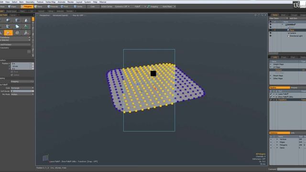Select the Directional Light item
The height and width of the screenshot is (172, 306).
pyautogui.click(x=296, y=36)
